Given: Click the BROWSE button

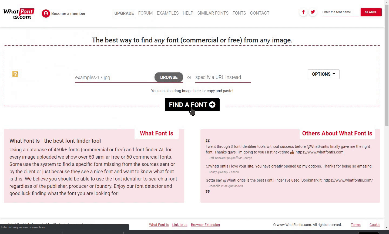Looking at the screenshot, I should (x=169, y=77).
